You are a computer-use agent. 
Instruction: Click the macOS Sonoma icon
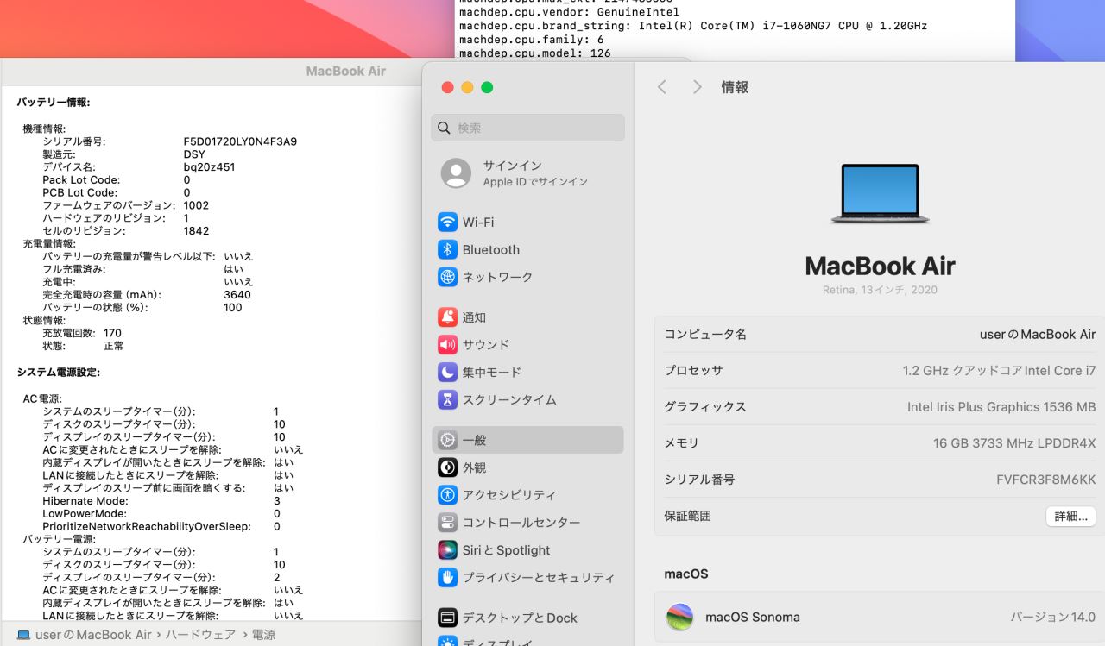(x=680, y=618)
